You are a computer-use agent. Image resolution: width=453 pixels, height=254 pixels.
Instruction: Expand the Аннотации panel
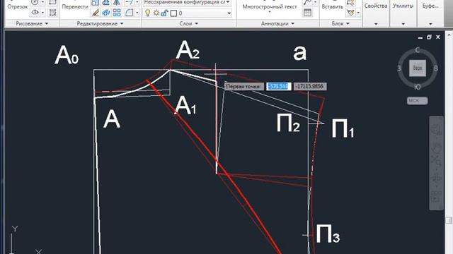277,23
